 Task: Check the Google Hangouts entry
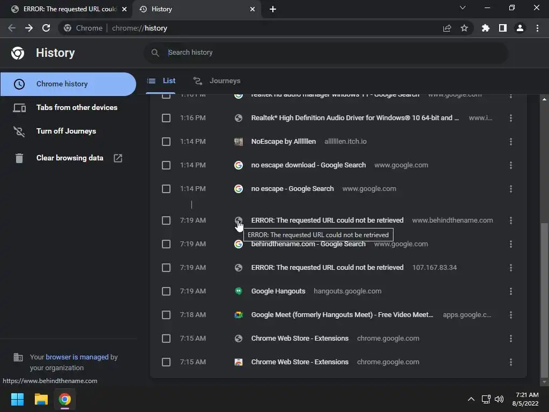pyautogui.click(x=166, y=291)
